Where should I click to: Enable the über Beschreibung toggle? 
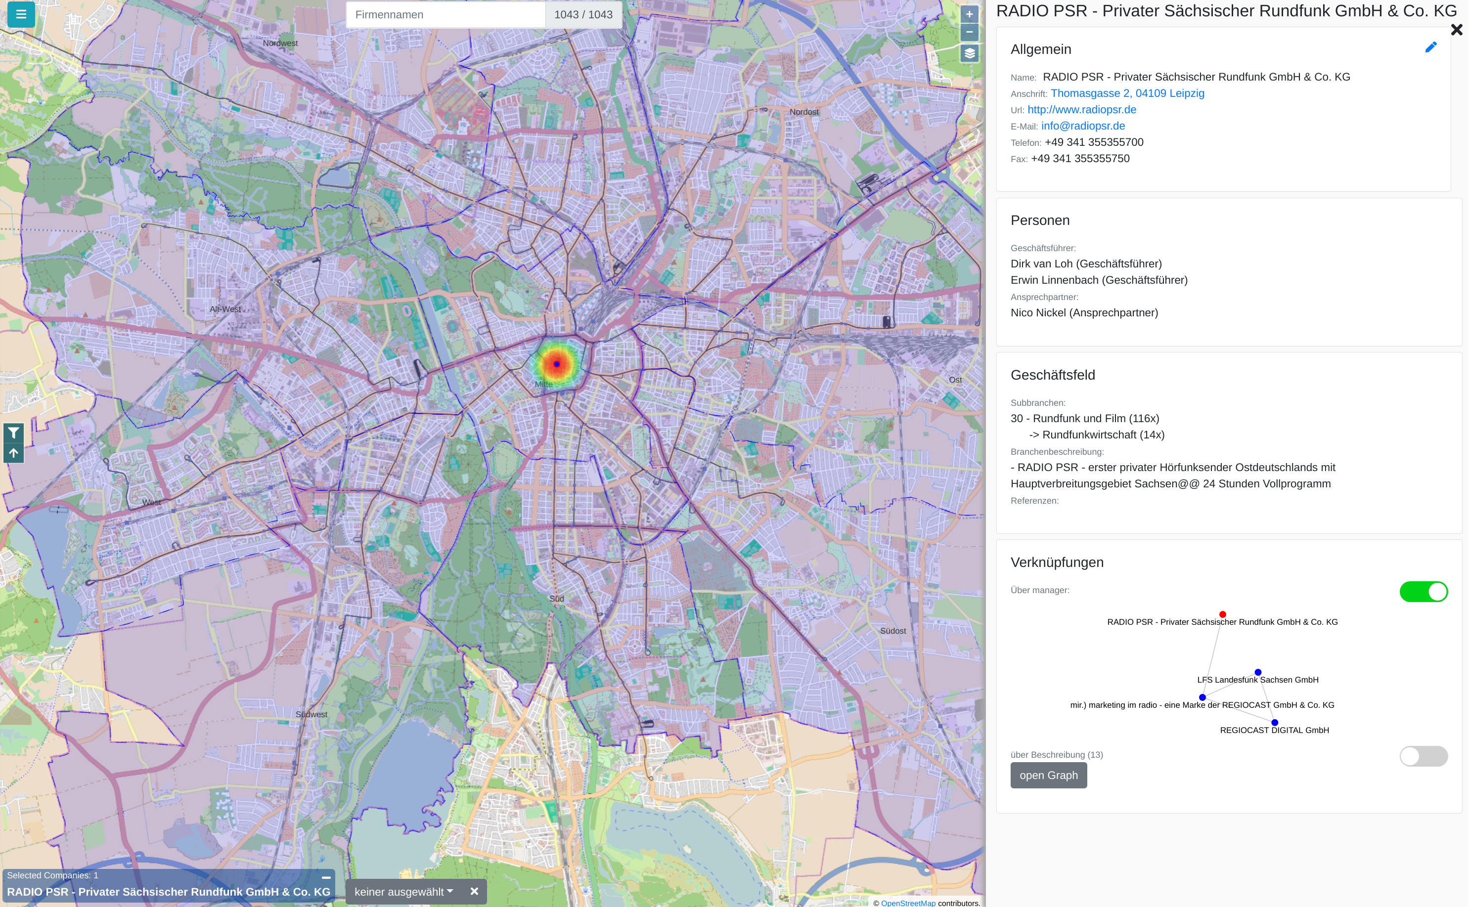pos(1423,756)
